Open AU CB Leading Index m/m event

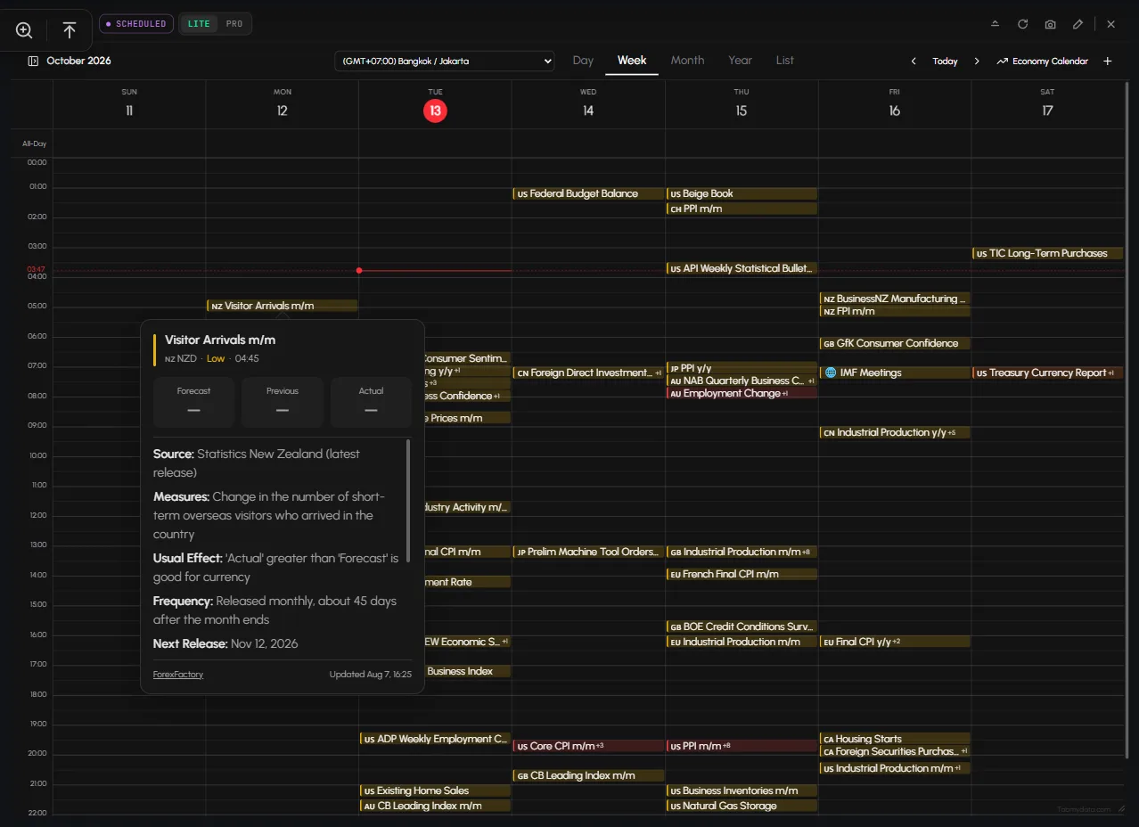pyautogui.click(x=435, y=806)
